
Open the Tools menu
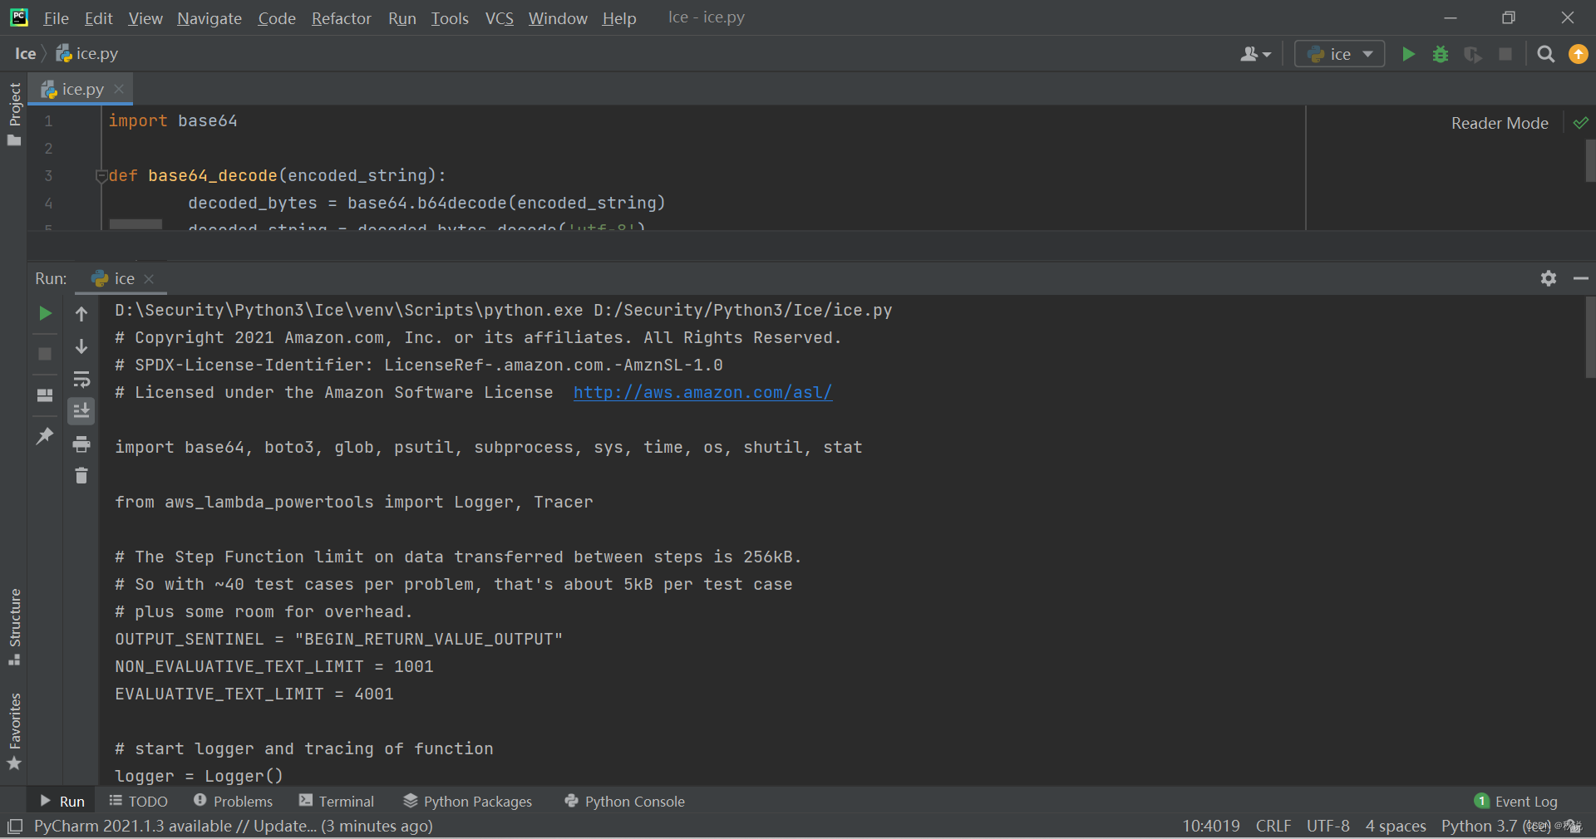(x=450, y=18)
